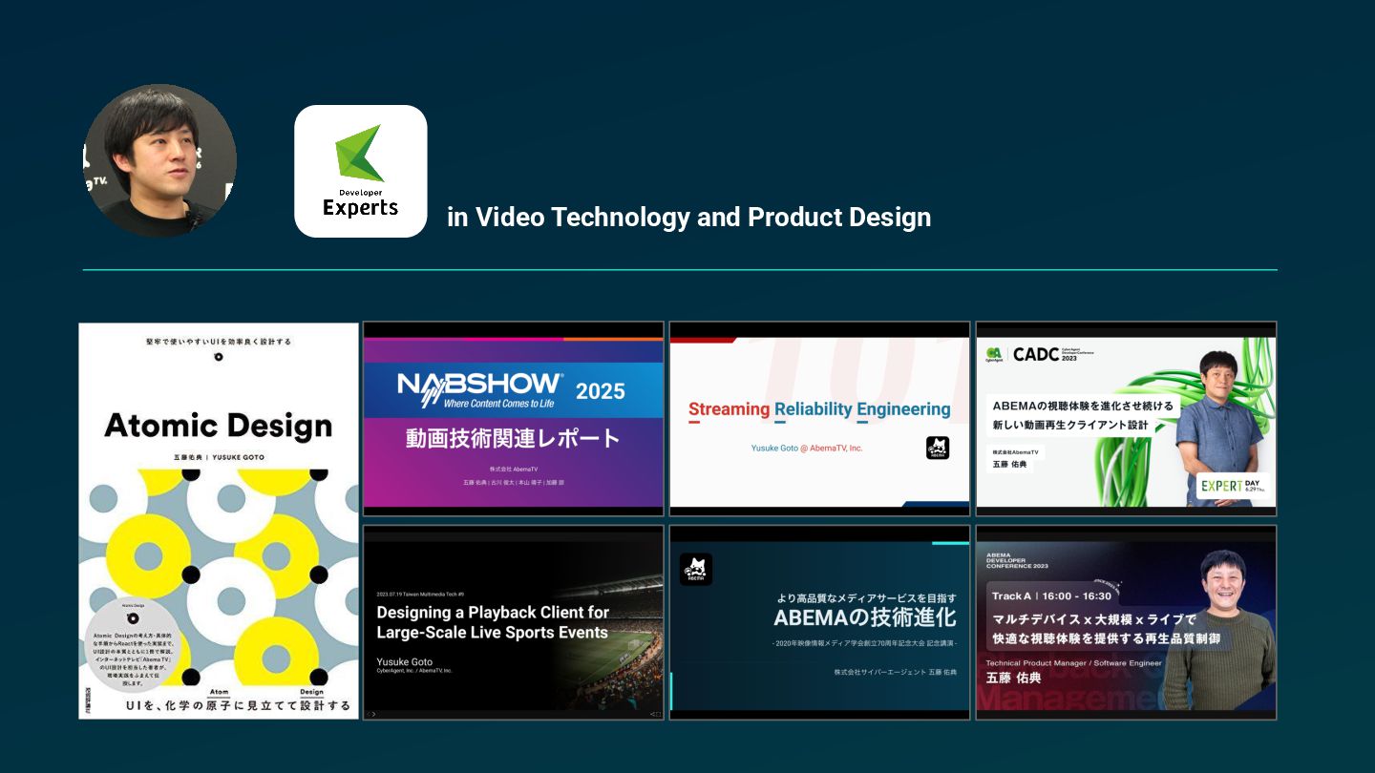Click the 'より高品質なメディアサービスを目指す' subtitle

tap(867, 598)
